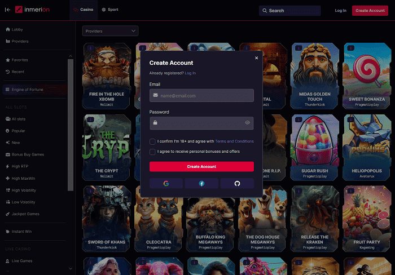This screenshot has height=275, width=395.
Task: Click the High RTP lightning icon
Action: [7, 166]
